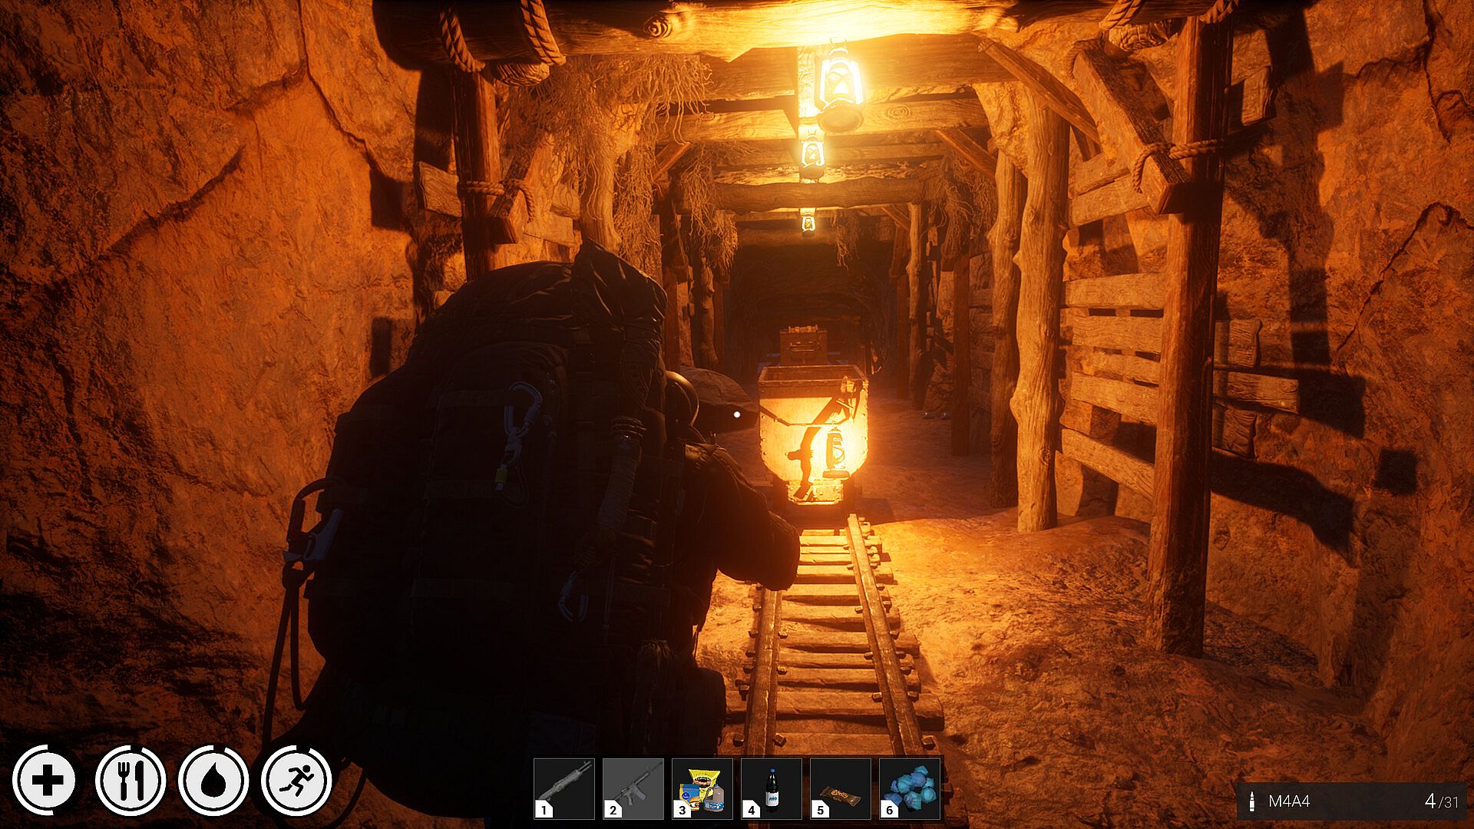Select the chocolate bar in slot 5
This screenshot has height=829, width=1474.
[x=841, y=788]
